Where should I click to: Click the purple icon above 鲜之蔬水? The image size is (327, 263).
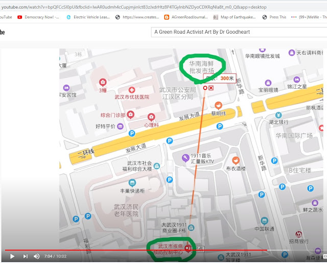[x=315, y=203]
